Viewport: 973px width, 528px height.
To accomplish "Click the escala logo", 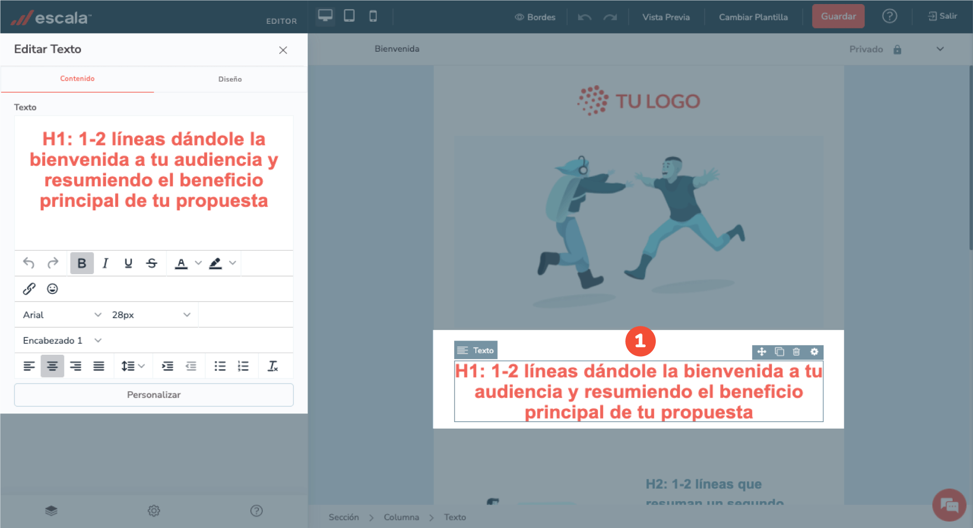I will (51, 18).
